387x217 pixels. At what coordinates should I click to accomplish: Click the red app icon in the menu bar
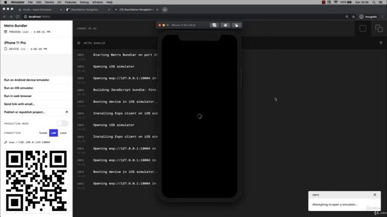click(324, 2)
